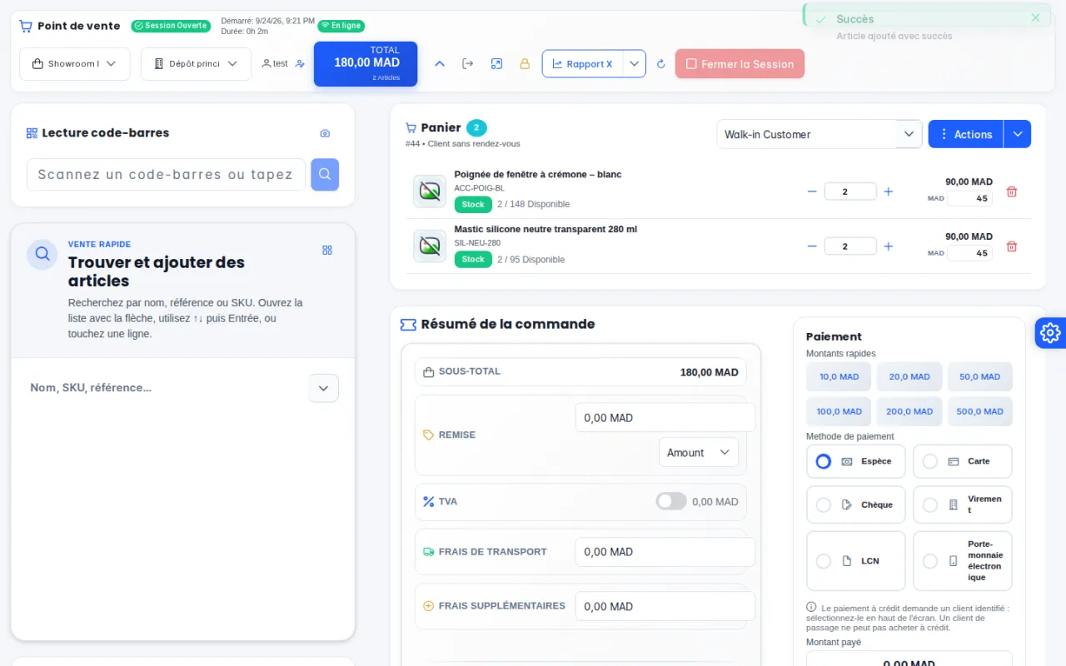
Task: Click the orange lock icon
Action: 525,64
